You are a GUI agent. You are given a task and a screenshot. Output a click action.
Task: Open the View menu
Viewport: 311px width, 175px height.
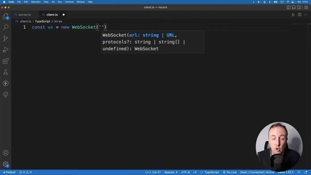click(46, 2)
